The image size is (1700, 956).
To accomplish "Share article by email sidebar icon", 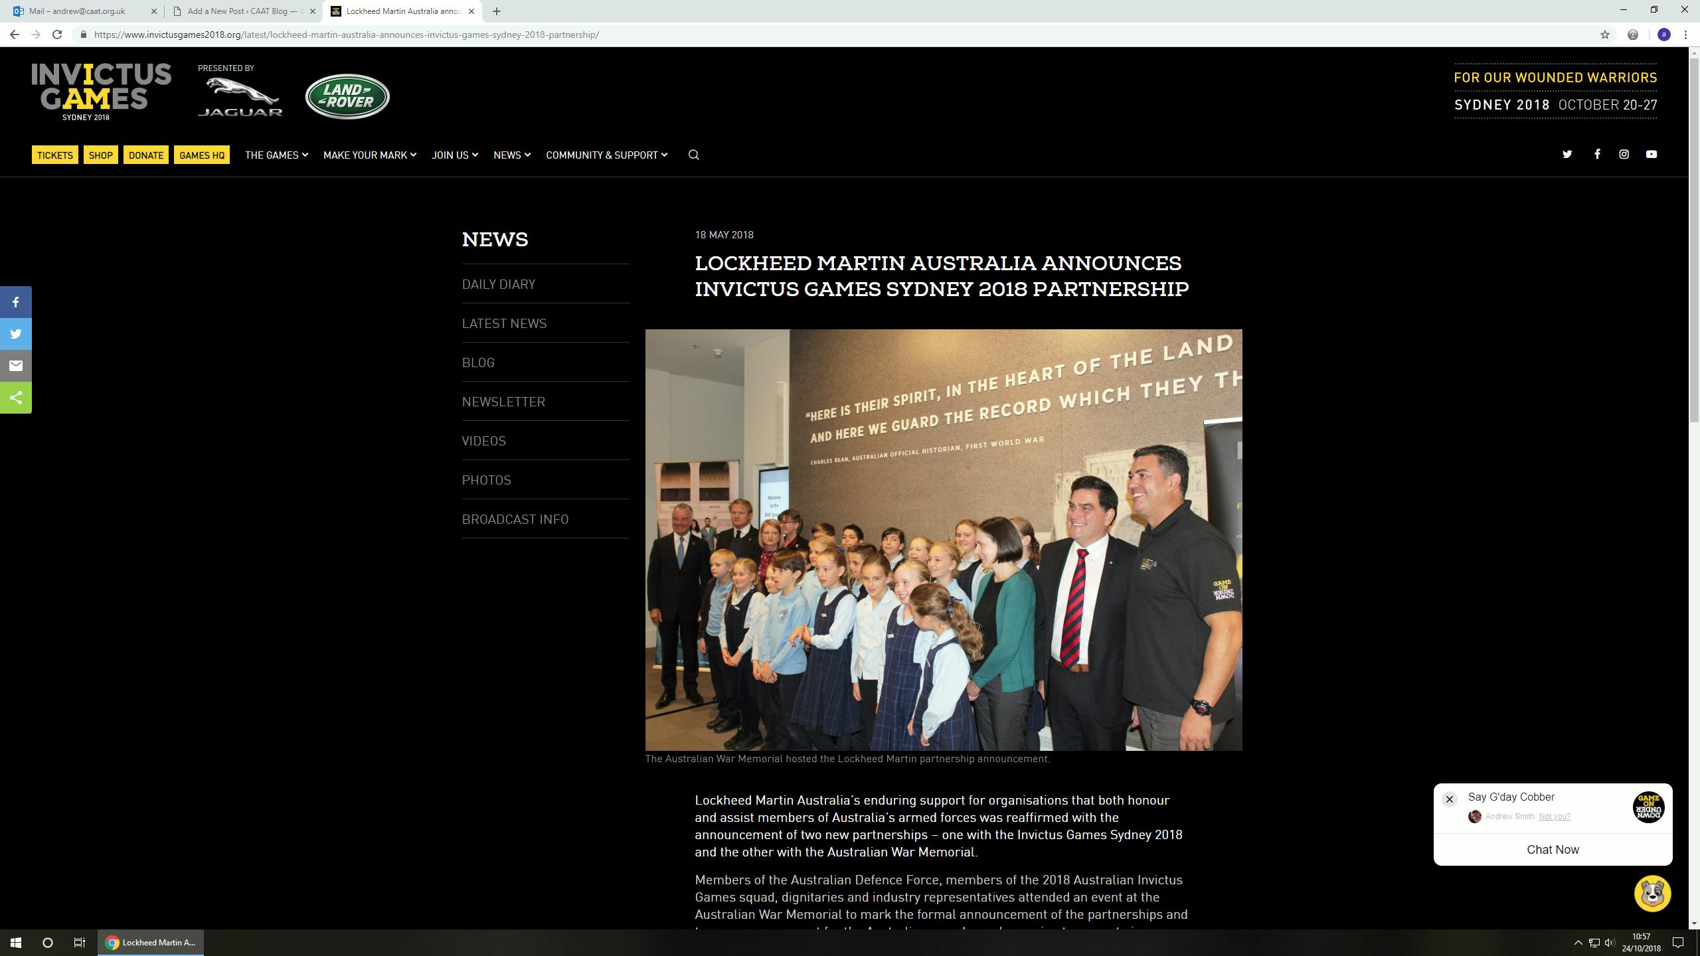I will [16, 366].
